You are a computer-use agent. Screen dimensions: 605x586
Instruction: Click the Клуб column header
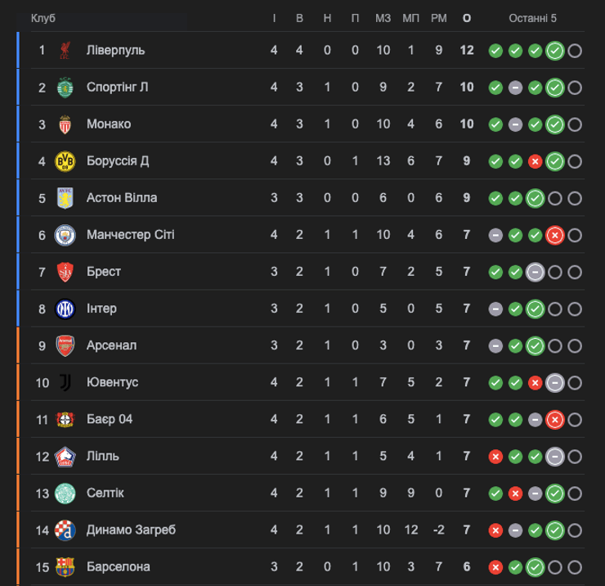pos(43,18)
